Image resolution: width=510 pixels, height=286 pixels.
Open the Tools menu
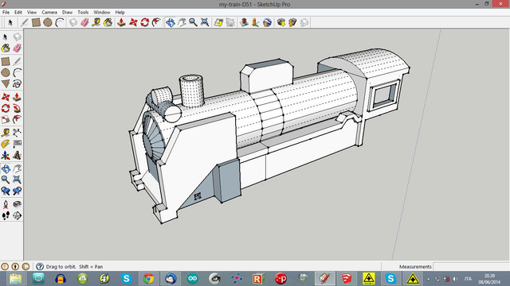(x=83, y=13)
